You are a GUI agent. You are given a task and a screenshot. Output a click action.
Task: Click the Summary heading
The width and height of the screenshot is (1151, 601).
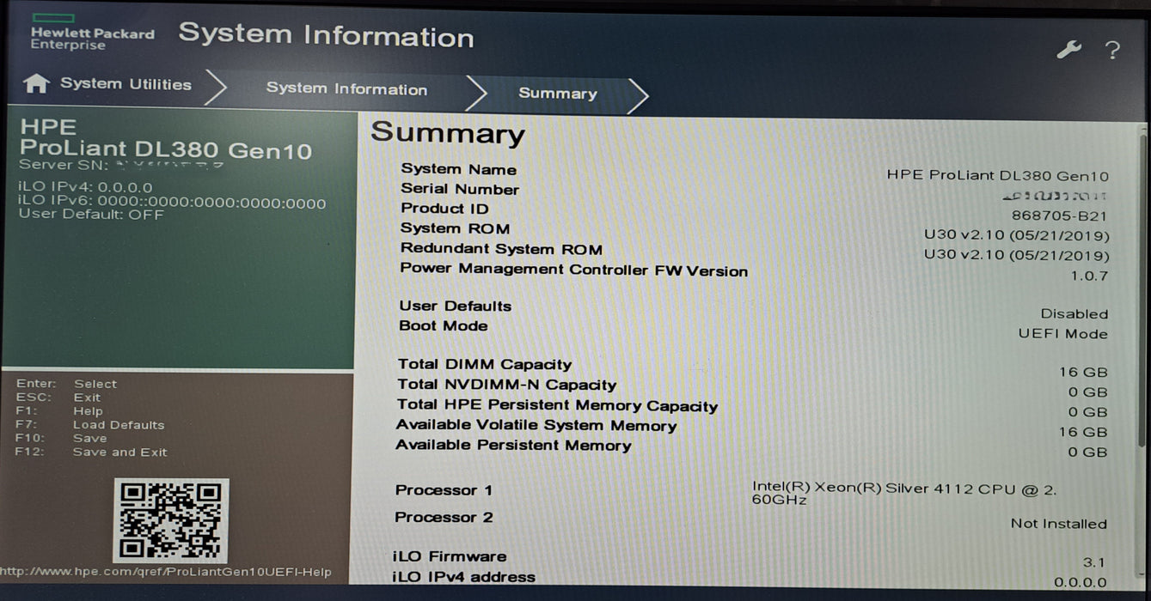(x=447, y=133)
